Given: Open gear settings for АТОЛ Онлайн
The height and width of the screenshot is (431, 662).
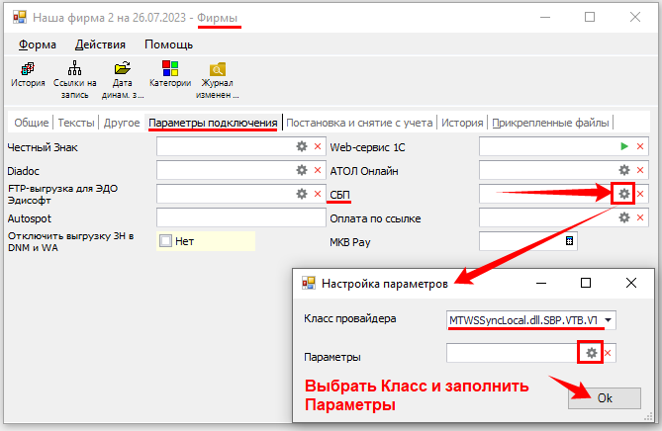Looking at the screenshot, I should point(623,170).
